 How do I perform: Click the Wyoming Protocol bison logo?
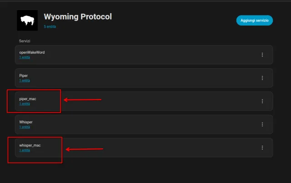[x=27, y=20]
